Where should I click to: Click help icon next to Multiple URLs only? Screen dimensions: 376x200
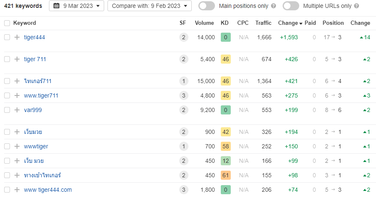coord(357,6)
